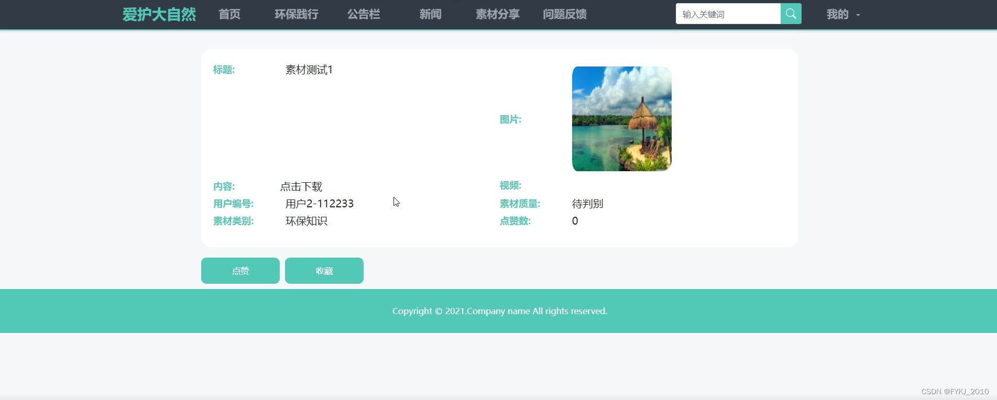Click the magnifier search icon button
The height and width of the screenshot is (400, 997).
click(791, 14)
